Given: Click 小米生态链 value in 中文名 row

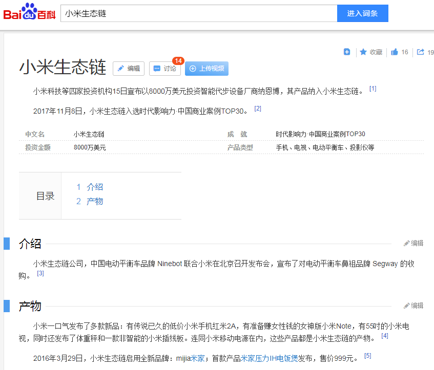Looking at the screenshot, I should (89, 134).
